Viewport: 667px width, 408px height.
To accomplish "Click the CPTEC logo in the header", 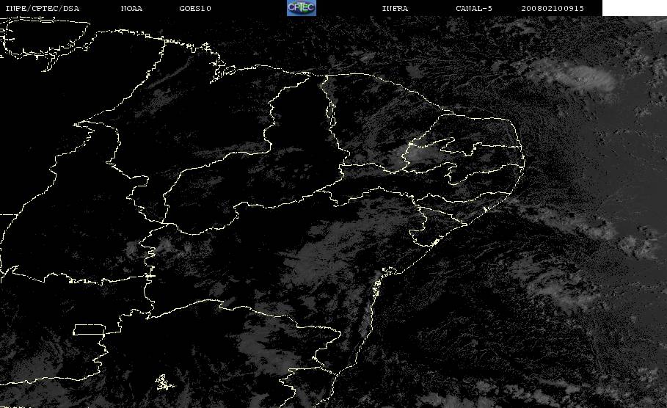I will point(302,8).
